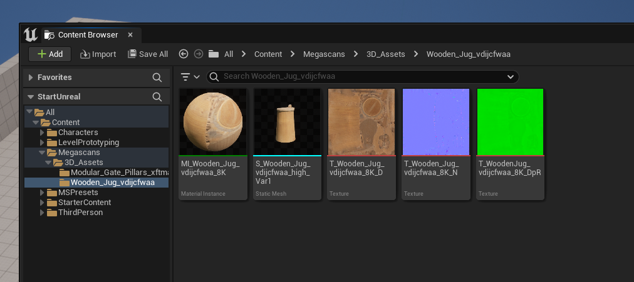Image resolution: width=634 pixels, height=282 pixels.
Task: Click the MI_Wooden_Jug_vdijcfwaa_8K asset name
Action: [210, 168]
